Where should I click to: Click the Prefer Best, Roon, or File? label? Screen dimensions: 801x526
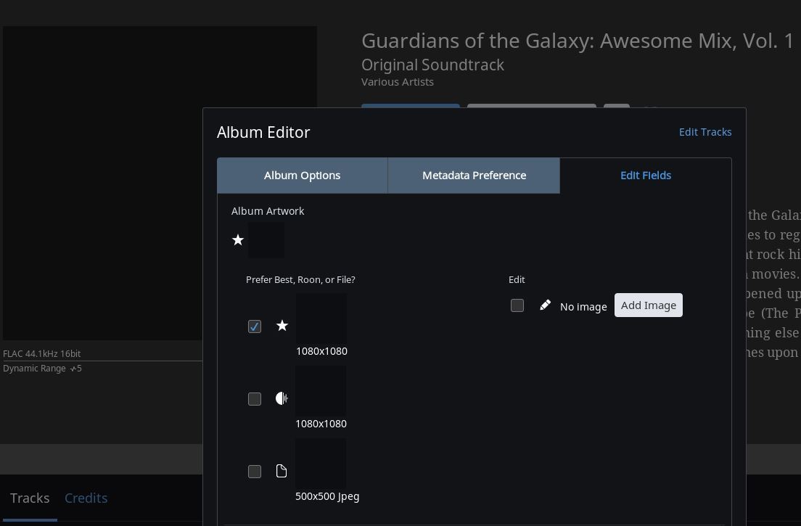coord(300,279)
